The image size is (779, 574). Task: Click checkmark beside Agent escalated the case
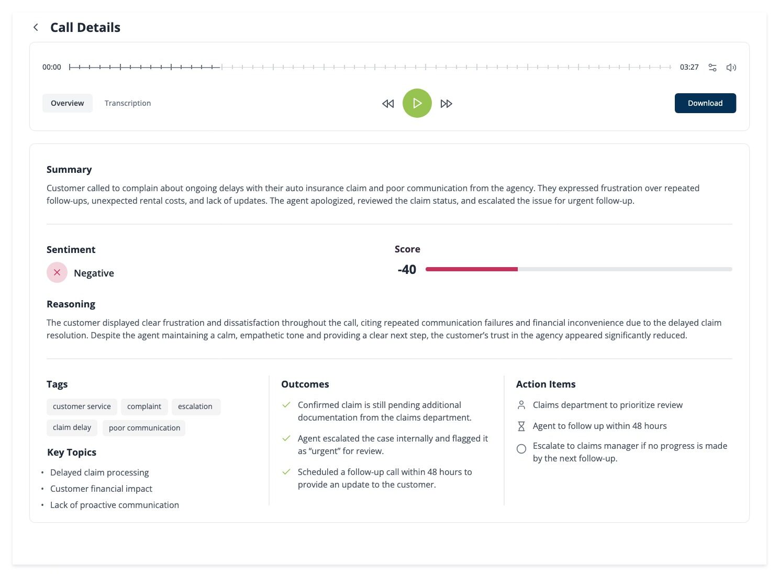click(x=286, y=438)
